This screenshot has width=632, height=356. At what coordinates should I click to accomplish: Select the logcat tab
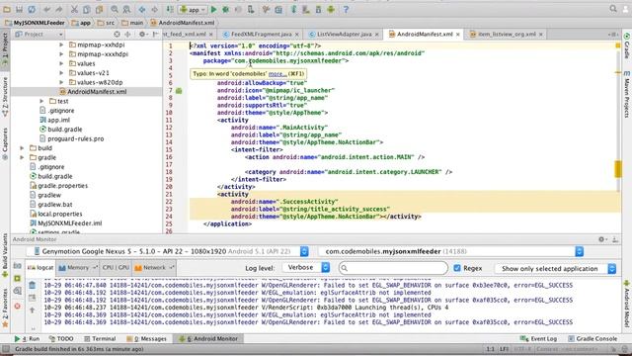(40, 268)
